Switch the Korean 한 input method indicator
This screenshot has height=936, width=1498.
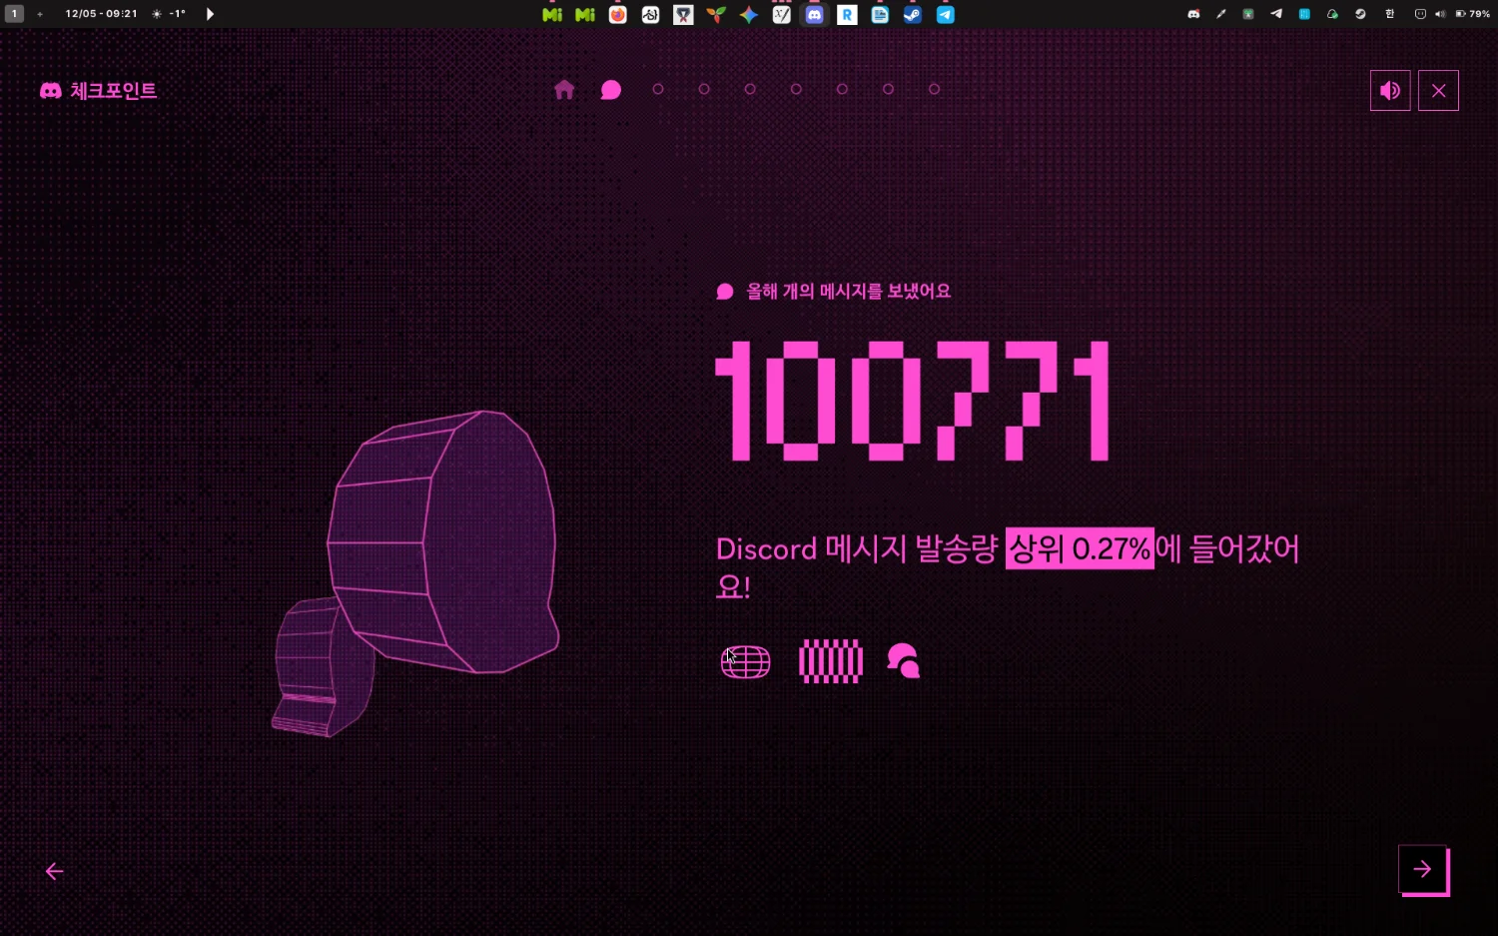tap(1389, 14)
